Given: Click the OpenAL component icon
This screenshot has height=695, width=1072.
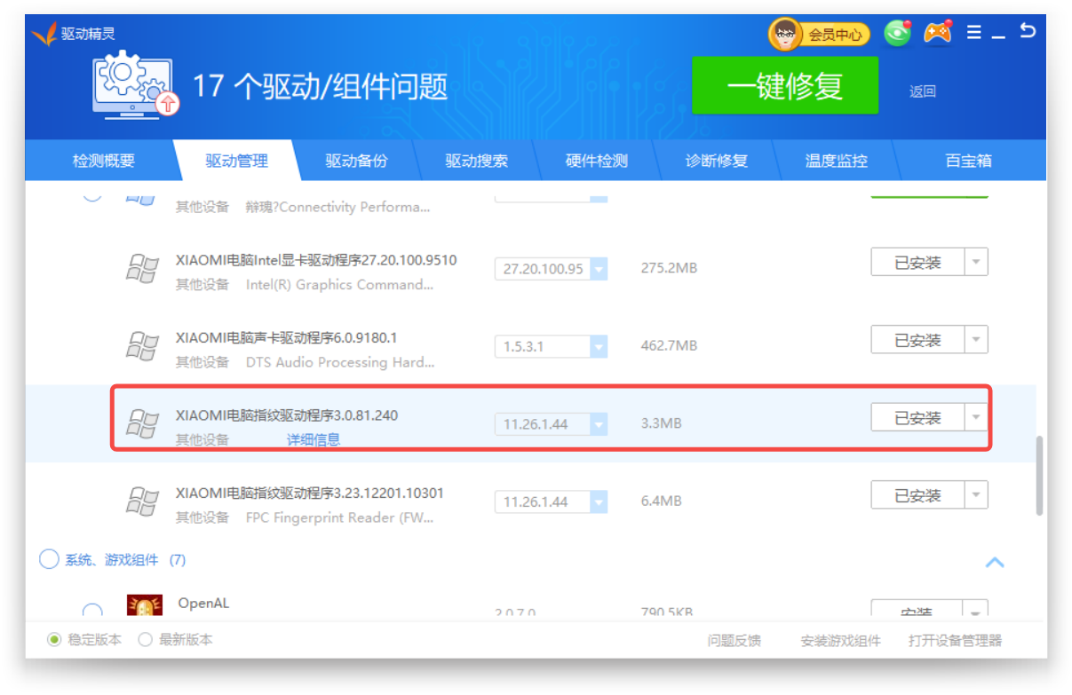Looking at the screenshot, I should (x=144, y=607).
